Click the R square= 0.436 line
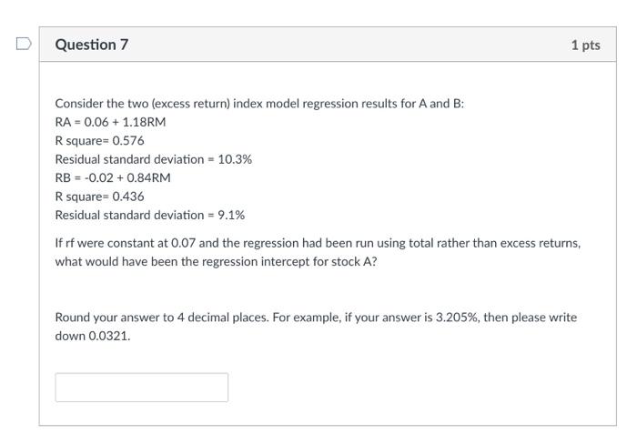 [99, 197]
